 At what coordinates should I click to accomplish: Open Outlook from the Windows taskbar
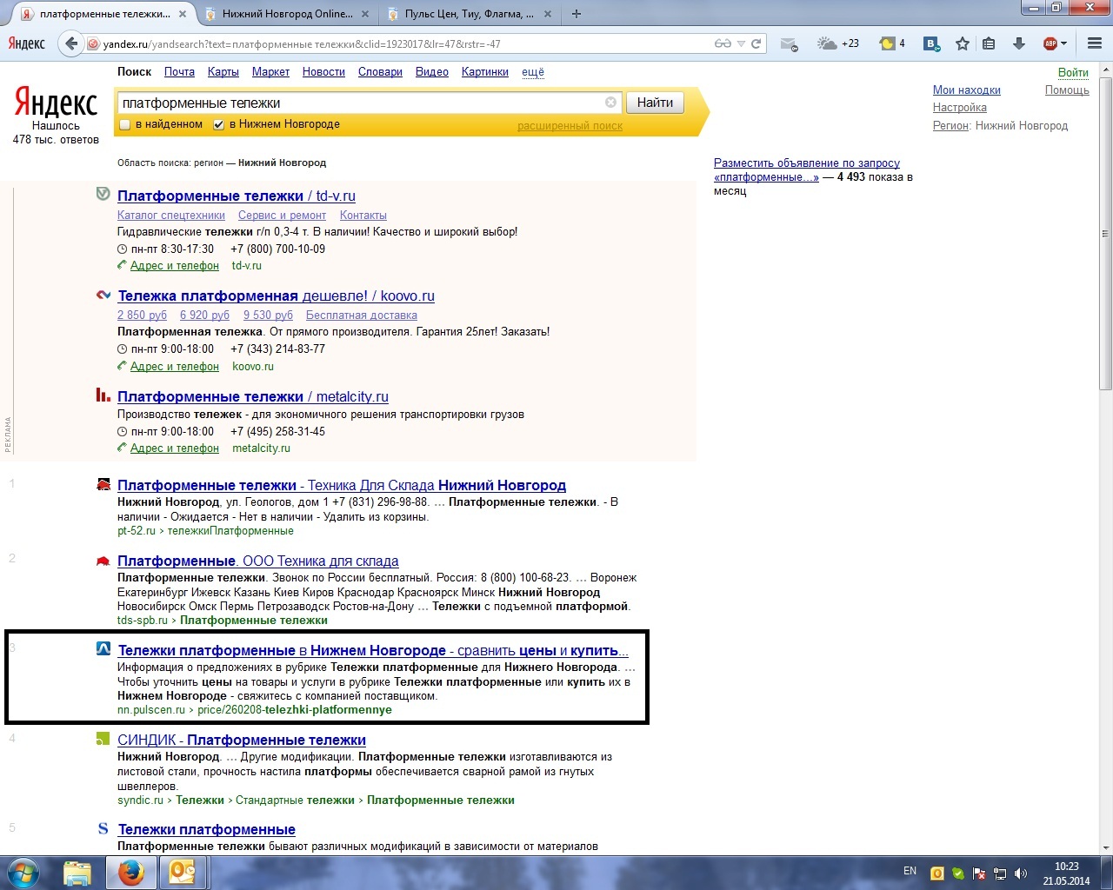coord(182,872)
